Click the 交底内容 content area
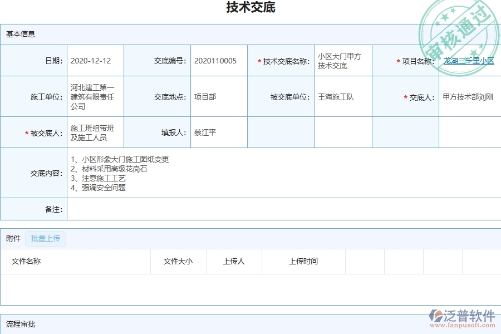The width and height of the screenshot is (501, 334). [223, 173]
